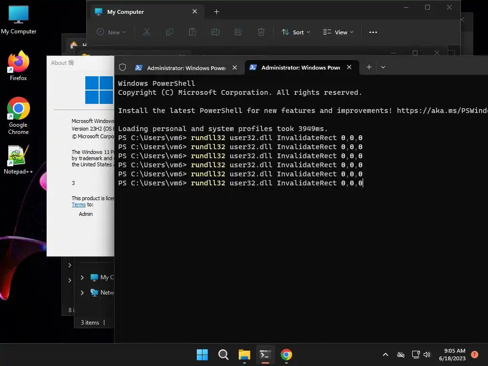Close the first PowerShell tab
488x366 pixels.
[x=235, y=68]
